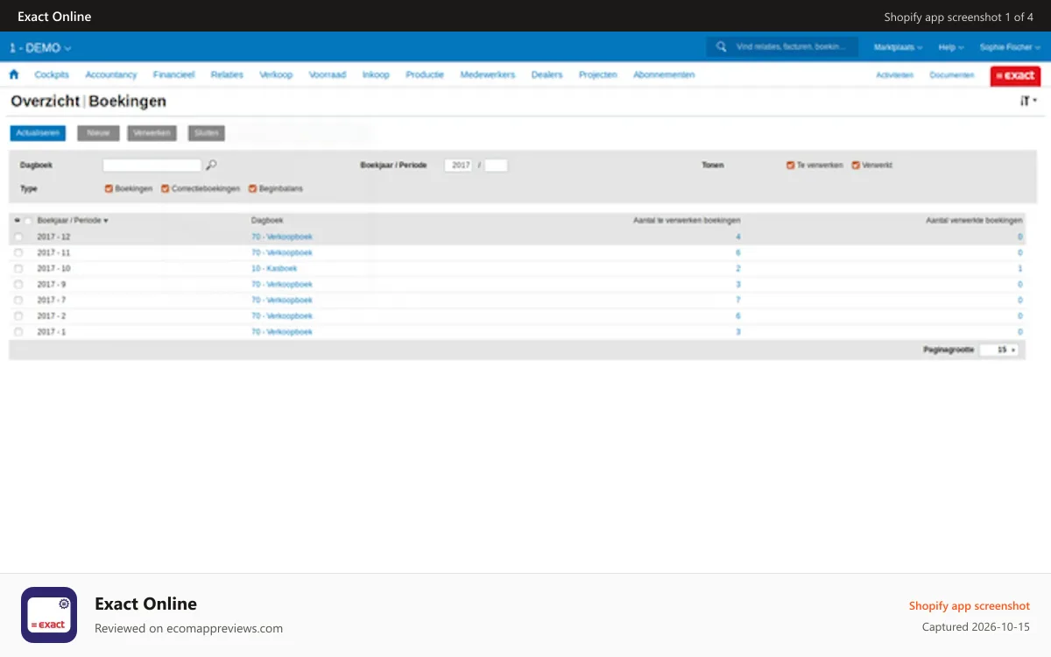Screen dimensions: 1051x657
Task: Open the 10 - Kasboek link
Action: pyautogui.click(x=274, y=269)
